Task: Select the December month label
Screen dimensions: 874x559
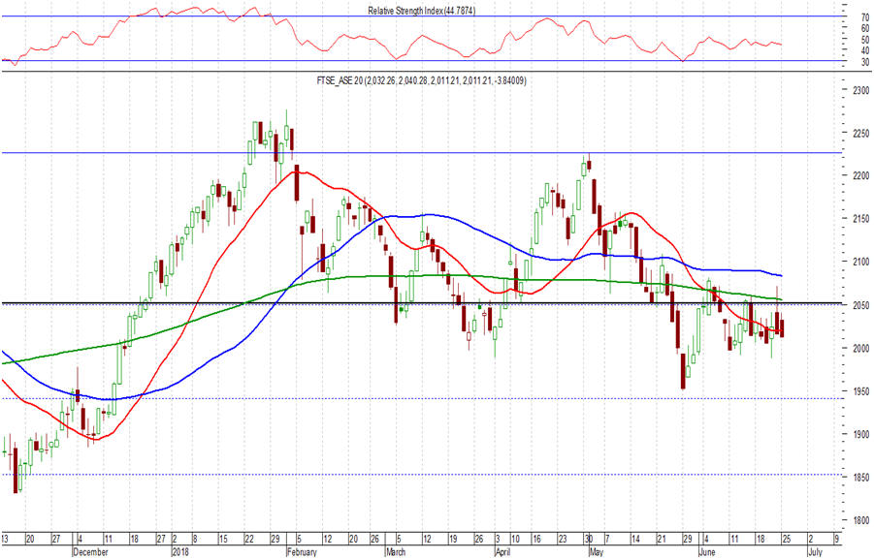Action: click(91, 552)
